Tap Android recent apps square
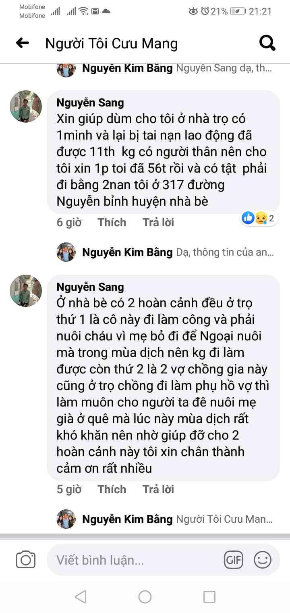Image resolution: width=290 pixels, height=613 pixels. pos(209,596)
